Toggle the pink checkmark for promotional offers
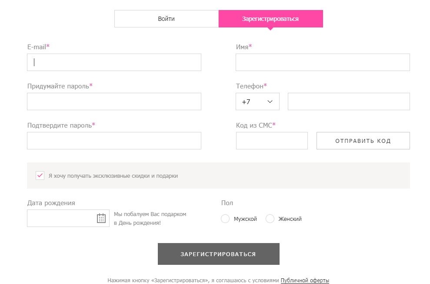 [40, 175]
